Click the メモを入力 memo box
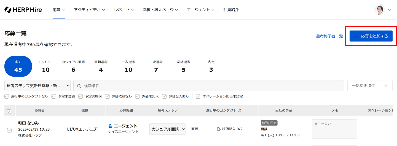This screenshot has height=146, width=397. point(334,129)
